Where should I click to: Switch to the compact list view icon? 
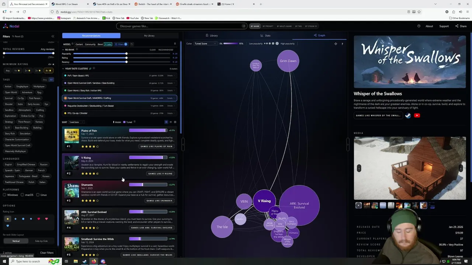click(170, 122)
